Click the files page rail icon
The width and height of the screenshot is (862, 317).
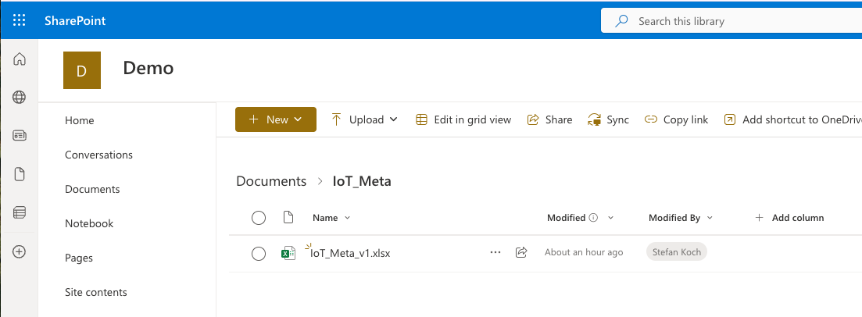pyautogui.click(x=20, y=174)
